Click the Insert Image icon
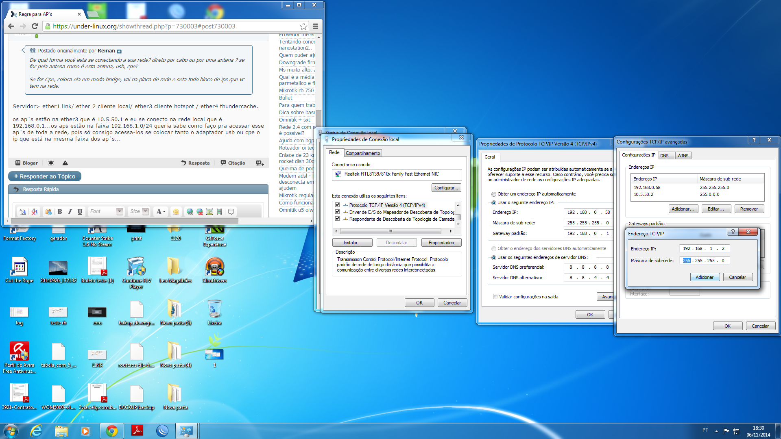The height and width of the screenshot is (439, 781). [x=209, y=212]
